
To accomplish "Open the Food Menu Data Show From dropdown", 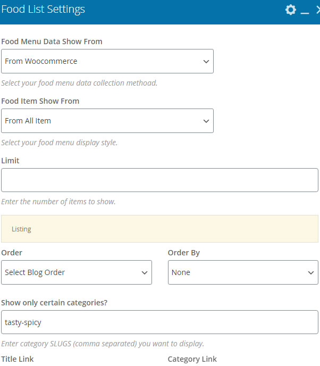I will point(107,61).
